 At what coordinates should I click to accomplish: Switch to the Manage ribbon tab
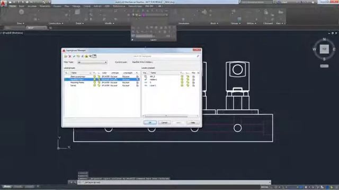[76, 6]
